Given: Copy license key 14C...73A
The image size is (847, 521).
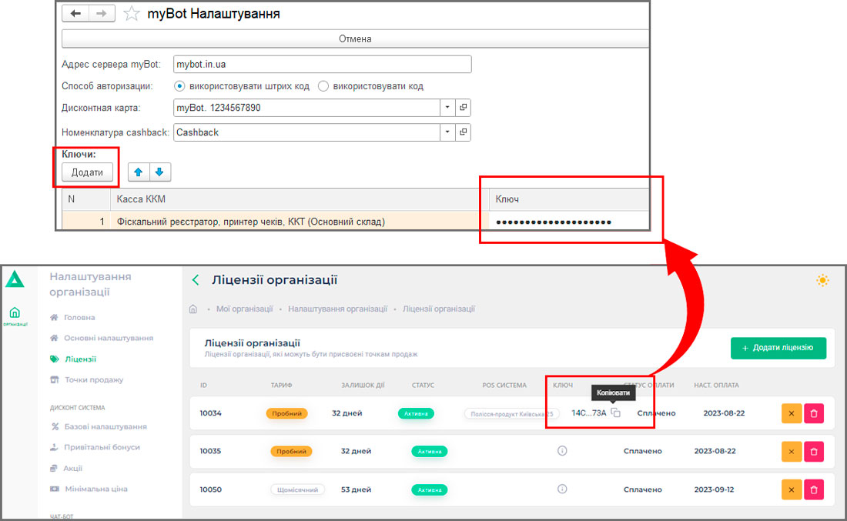Looking at the screenshot, I should point(615,413).
